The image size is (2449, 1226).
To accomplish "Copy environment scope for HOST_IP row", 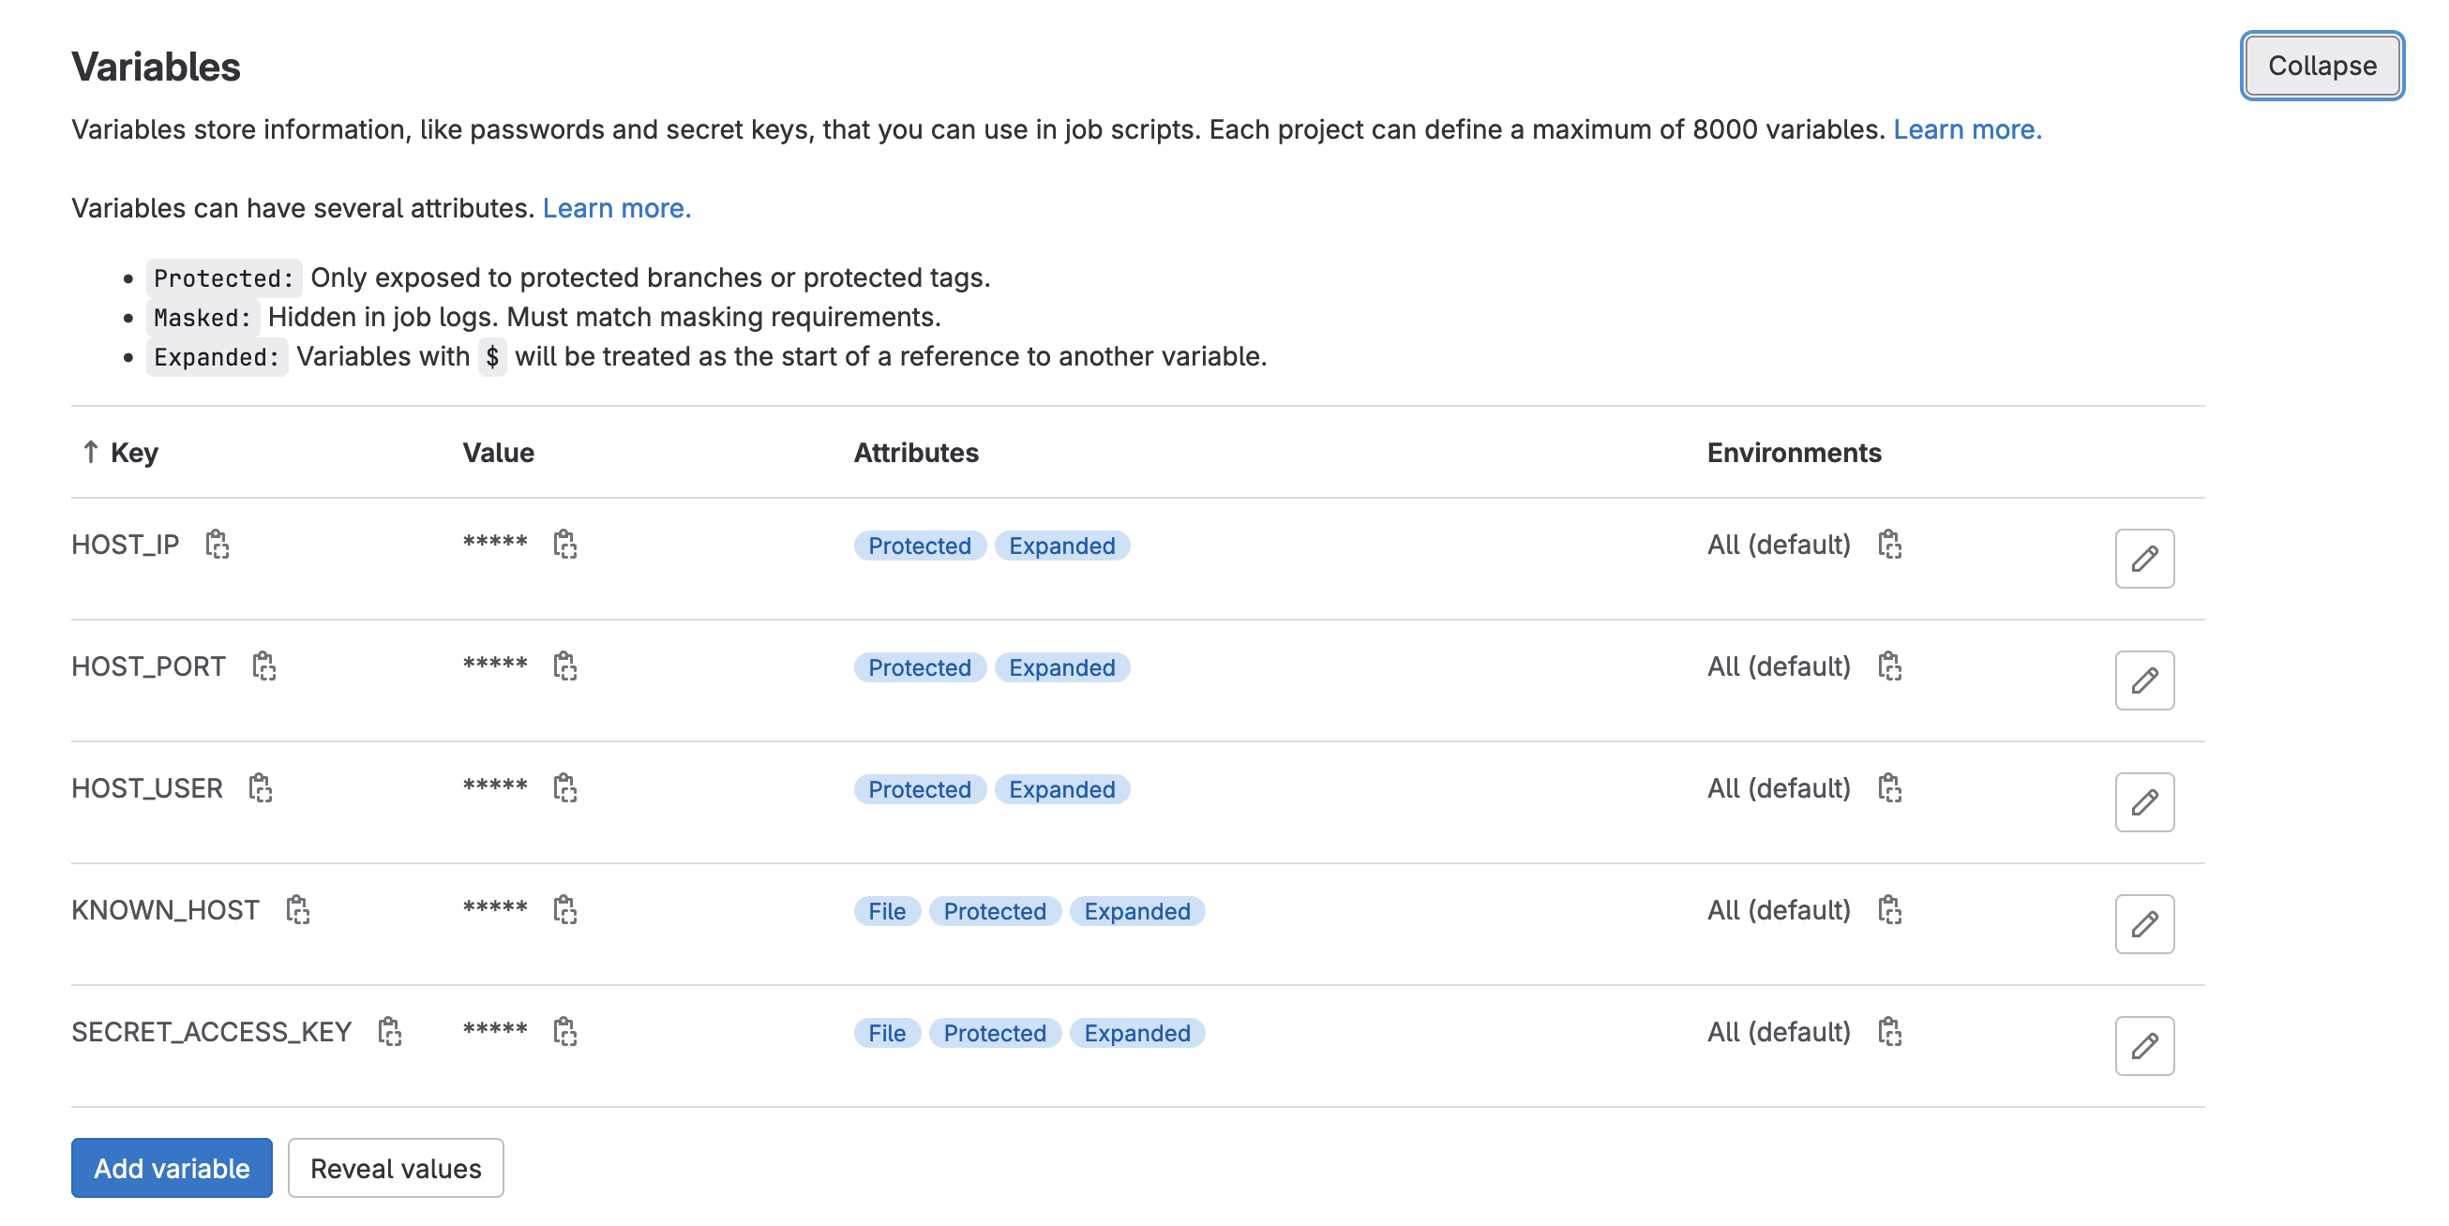I will (1889, 545).
